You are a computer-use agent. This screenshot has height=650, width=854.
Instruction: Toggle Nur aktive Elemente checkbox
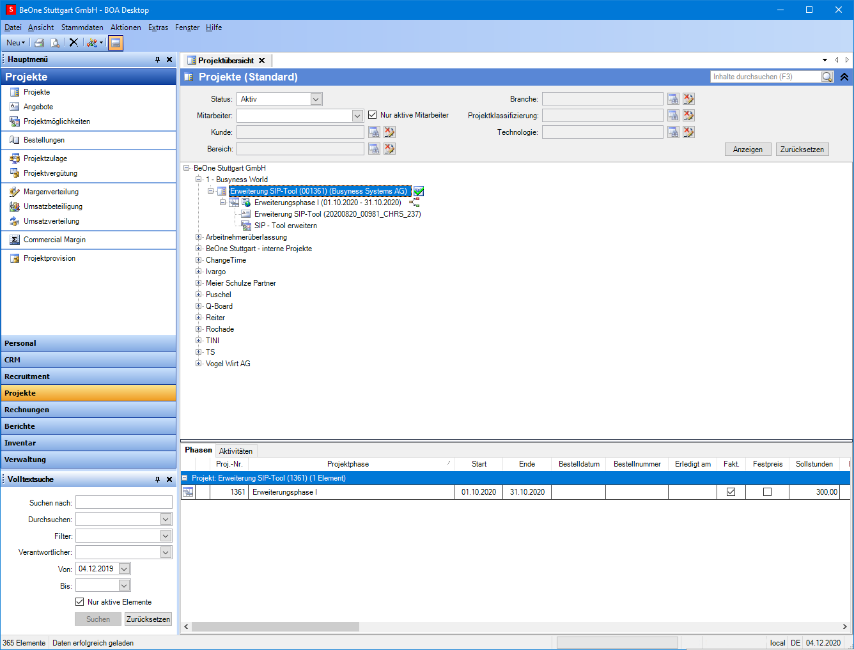tap(80, 602)
